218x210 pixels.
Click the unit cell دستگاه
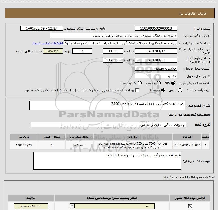[79, 145]
